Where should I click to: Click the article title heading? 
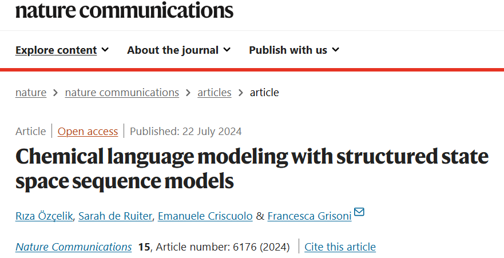click(252, 169)
